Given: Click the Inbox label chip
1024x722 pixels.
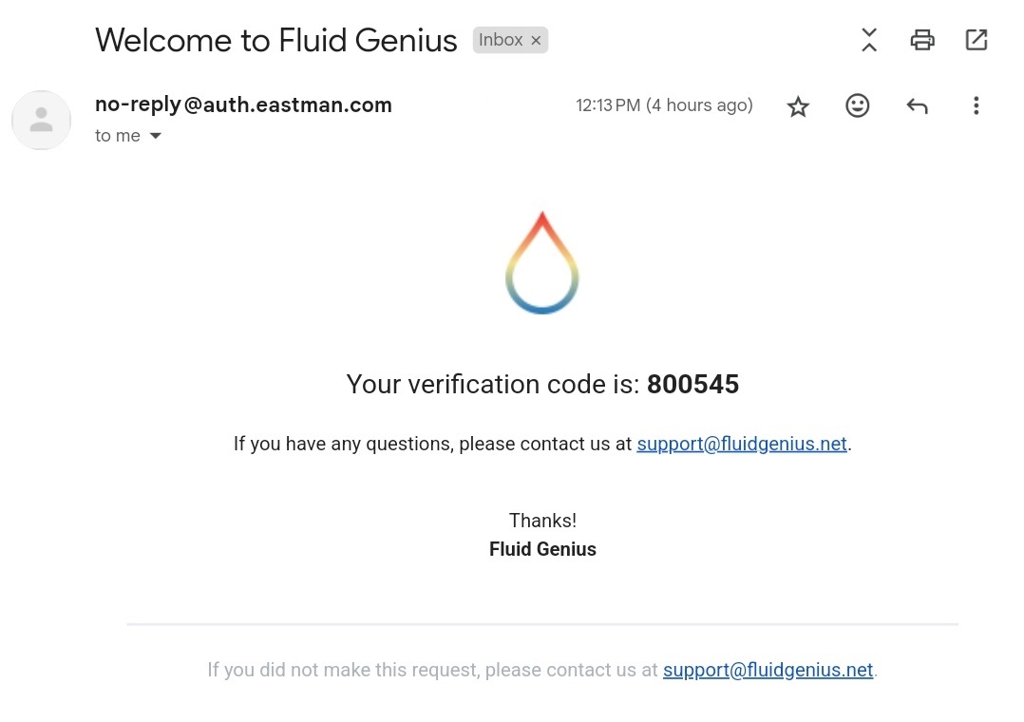Looking at the screenshot, I should click(x=501, y=40).
